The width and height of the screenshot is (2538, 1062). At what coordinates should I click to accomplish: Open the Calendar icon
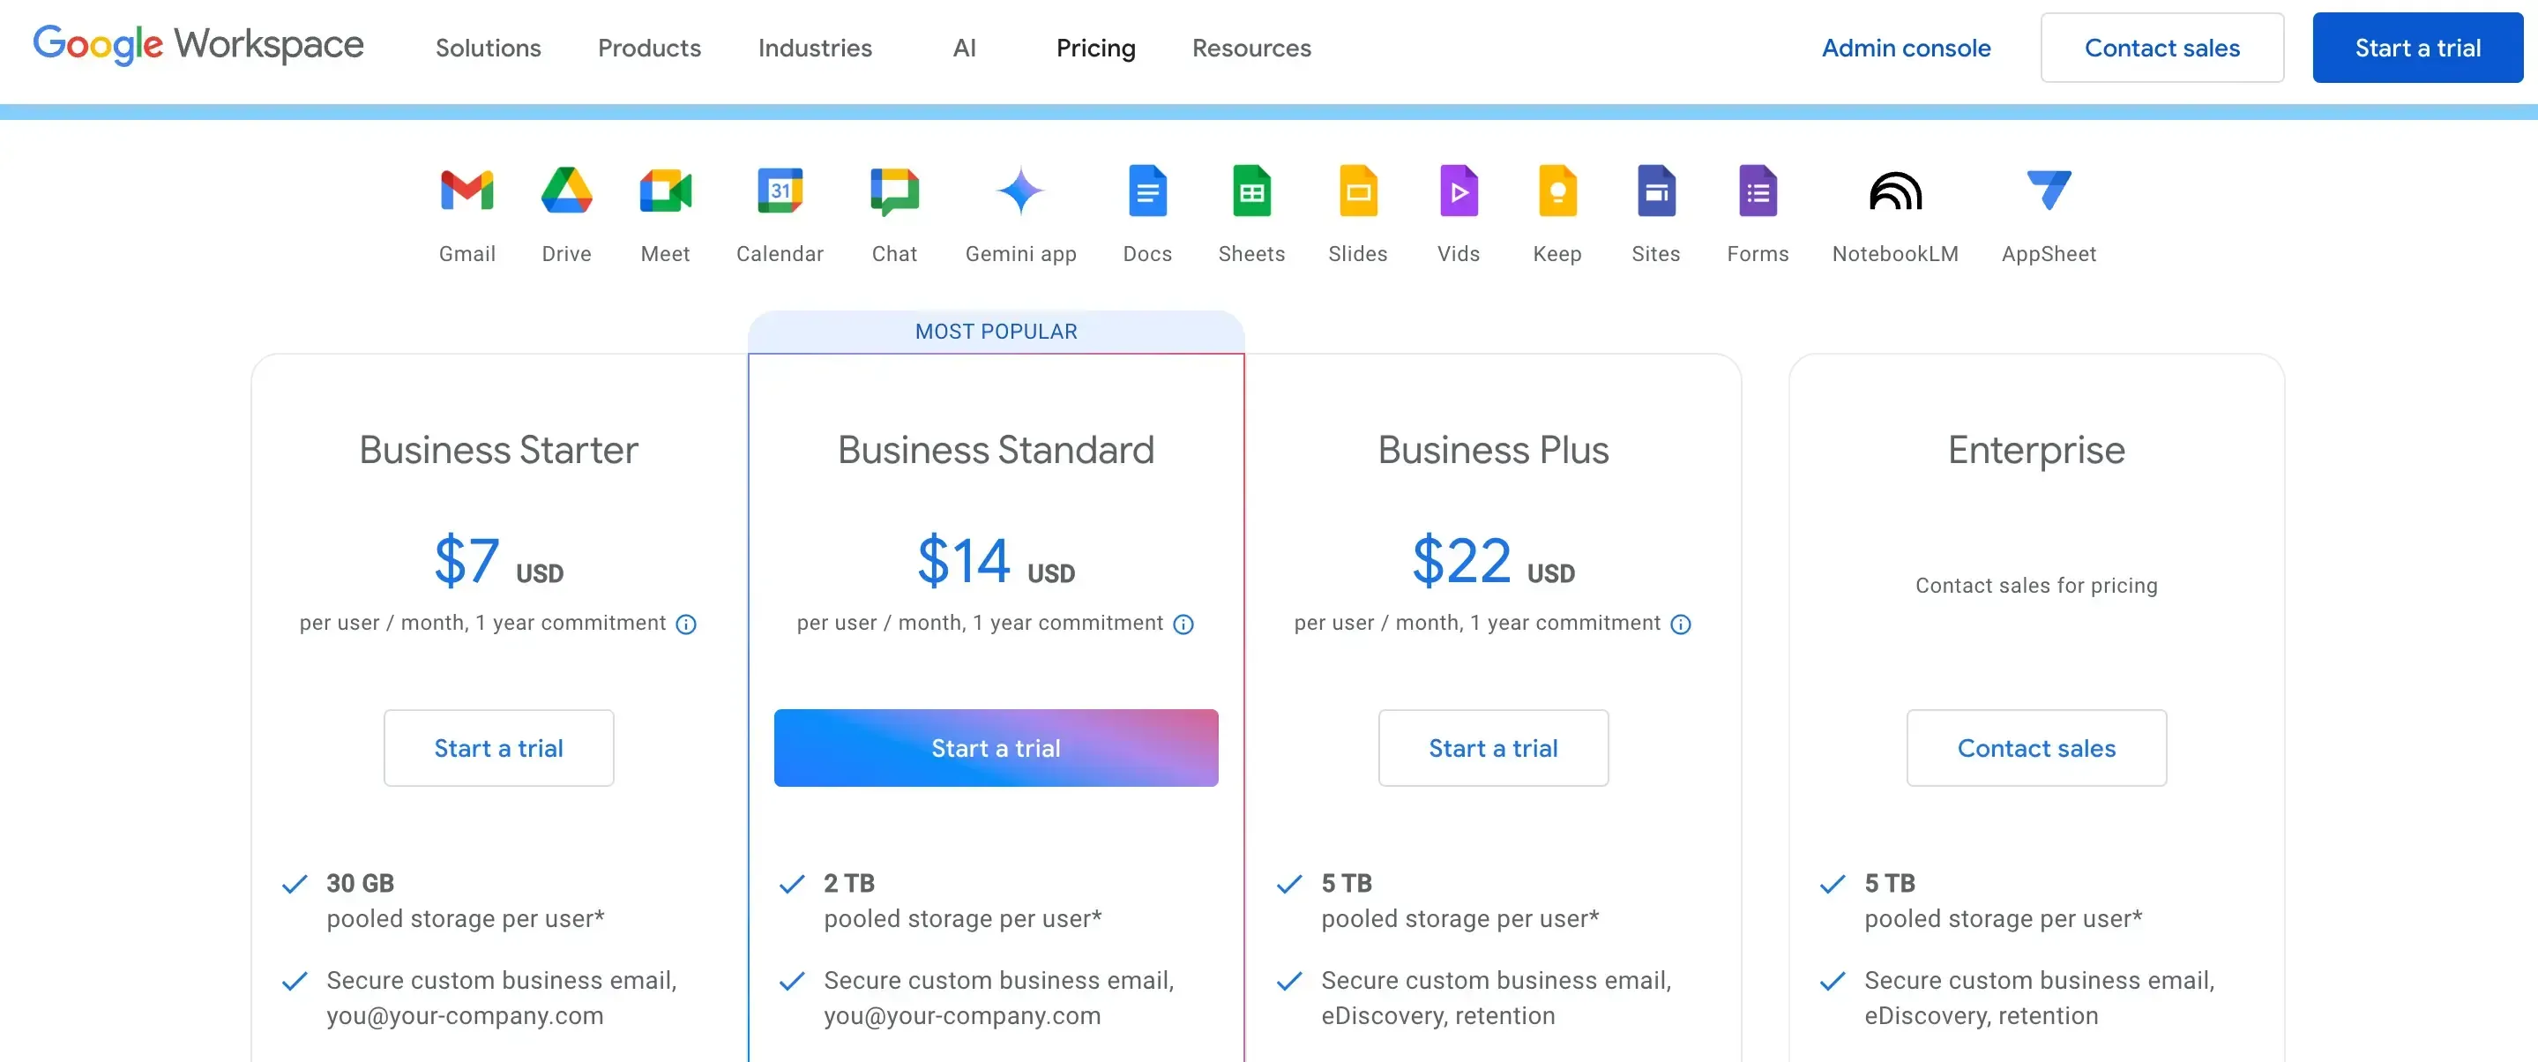tap(780, 192)
